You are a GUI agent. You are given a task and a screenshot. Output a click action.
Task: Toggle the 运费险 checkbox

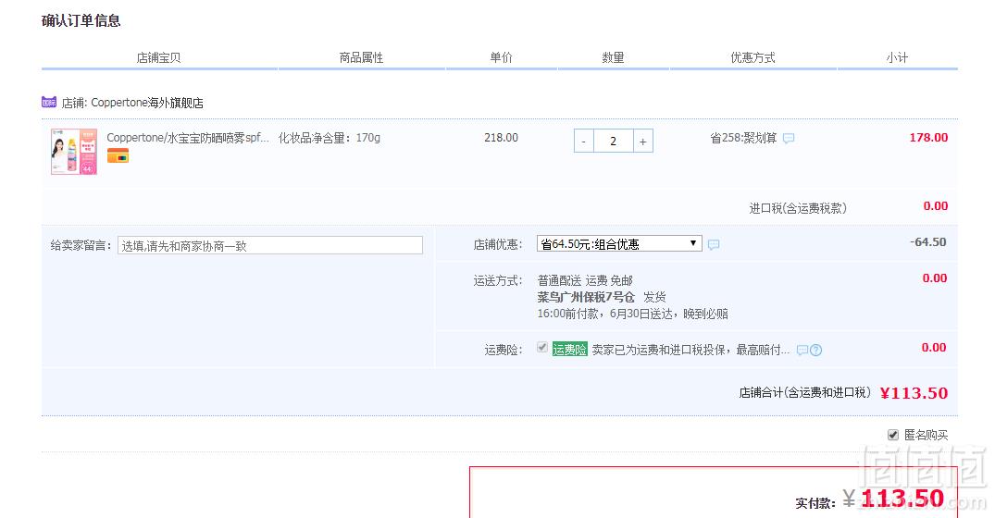(541, 348)
